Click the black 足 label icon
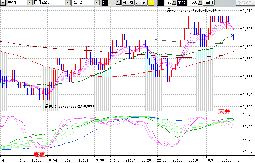Screen dimensions: 255x163 click(x=105, y=3)
